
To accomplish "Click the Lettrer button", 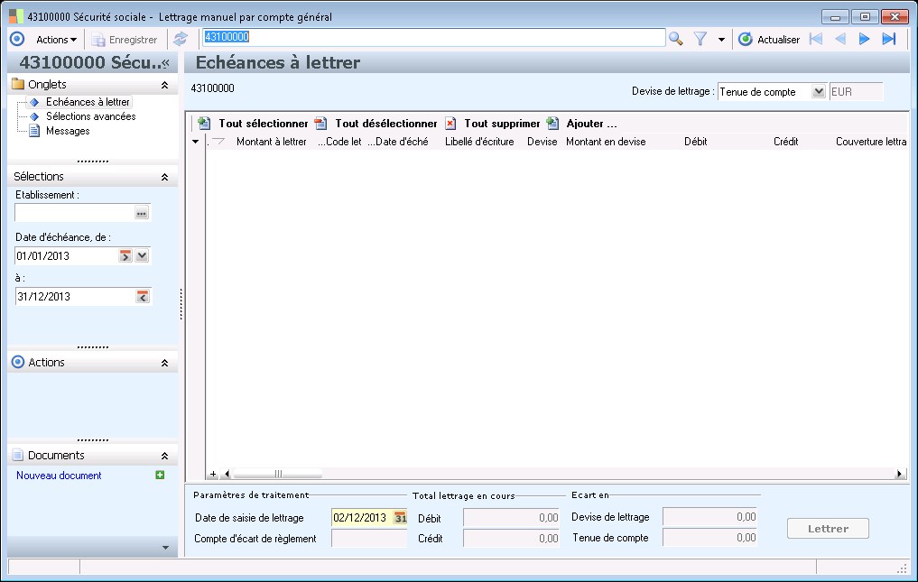I will point(828,529).
